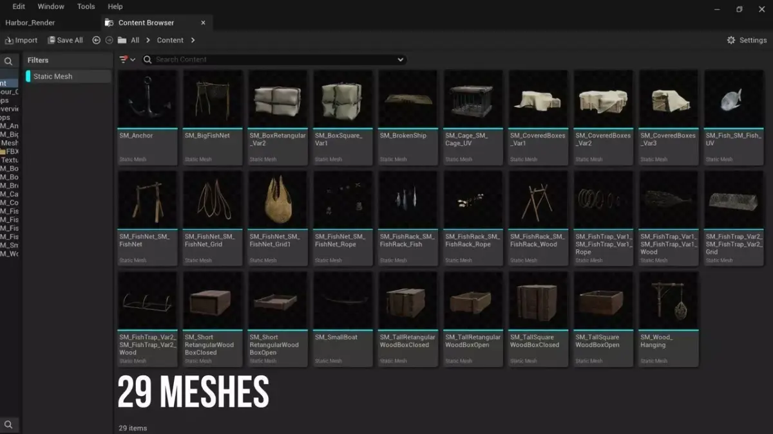Navigate forward with the right arrow icon
Viewport: 773px width, 434px height.
109,40
